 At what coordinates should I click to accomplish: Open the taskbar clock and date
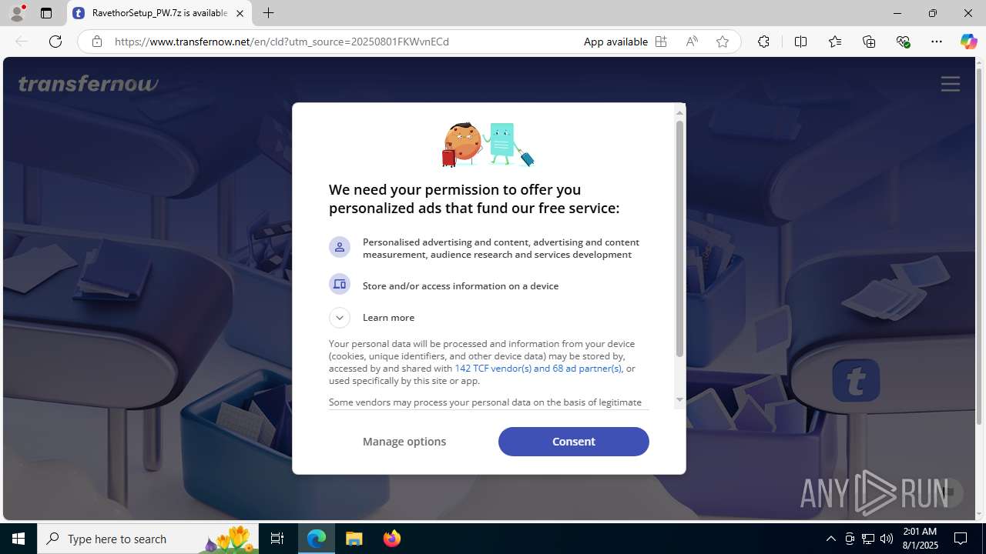pos(920,539)
